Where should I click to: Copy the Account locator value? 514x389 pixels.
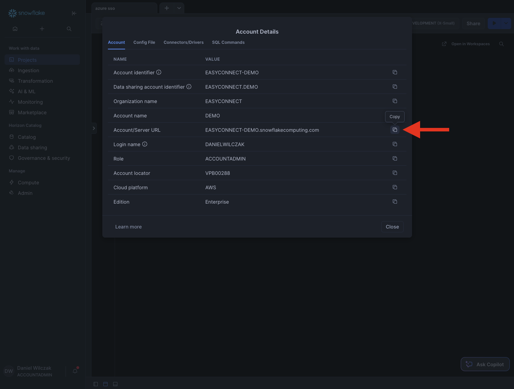[395, 173]
